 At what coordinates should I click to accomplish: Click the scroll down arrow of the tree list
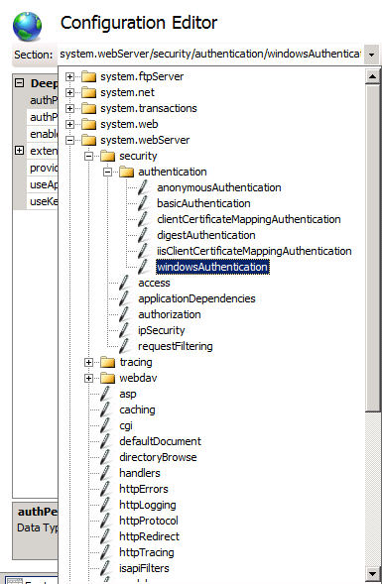[x=373, y=573]
